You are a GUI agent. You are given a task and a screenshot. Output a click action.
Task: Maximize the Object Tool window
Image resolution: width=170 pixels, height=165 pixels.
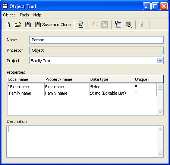[155, 6]
